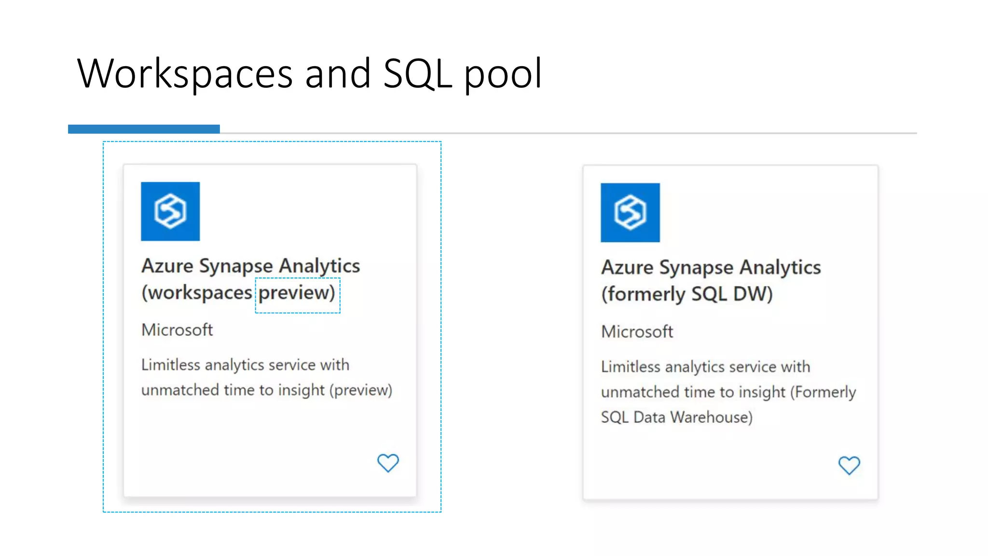Click "Limitless analytics service with" text on right card
Viewport: 988px width, 556px height.
point(705,367)
